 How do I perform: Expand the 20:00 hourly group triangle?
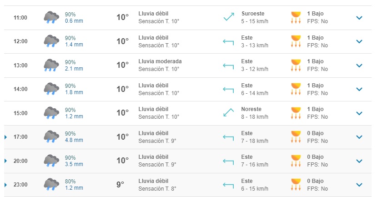[5, 161]
